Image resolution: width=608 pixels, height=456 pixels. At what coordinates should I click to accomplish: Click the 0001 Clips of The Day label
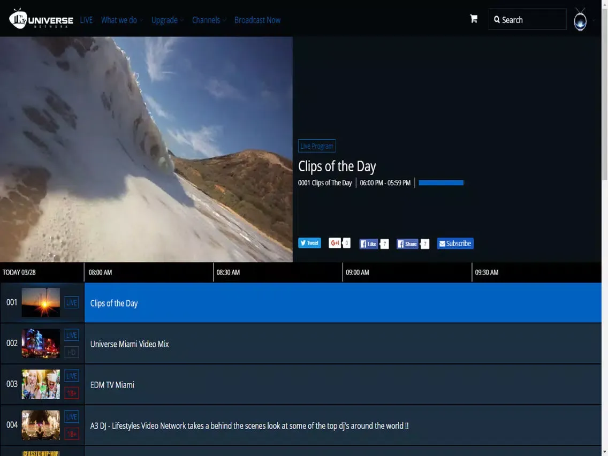click(325, 183)
